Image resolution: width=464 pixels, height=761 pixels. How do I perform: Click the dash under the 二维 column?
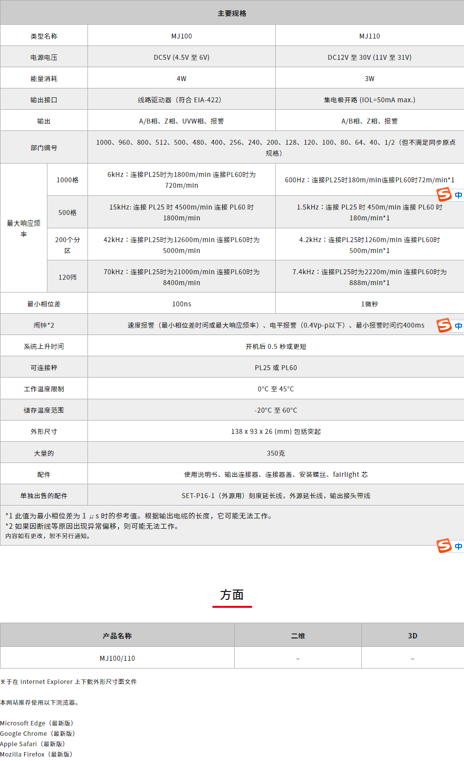click(297, 659)
